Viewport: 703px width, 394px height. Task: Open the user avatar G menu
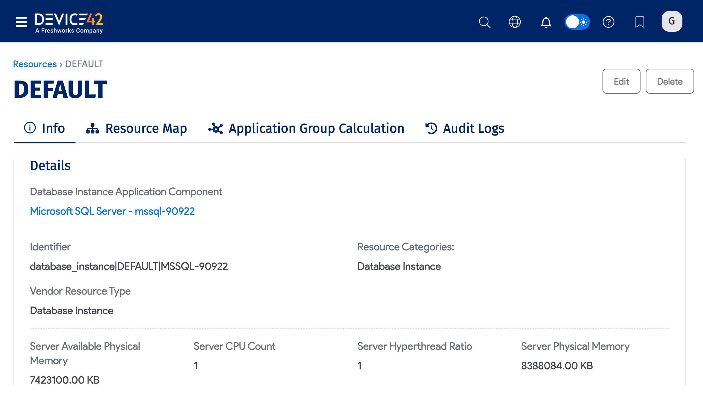(x=671, y=22)
